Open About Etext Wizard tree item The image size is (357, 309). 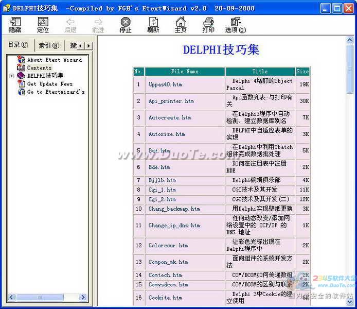55,60
